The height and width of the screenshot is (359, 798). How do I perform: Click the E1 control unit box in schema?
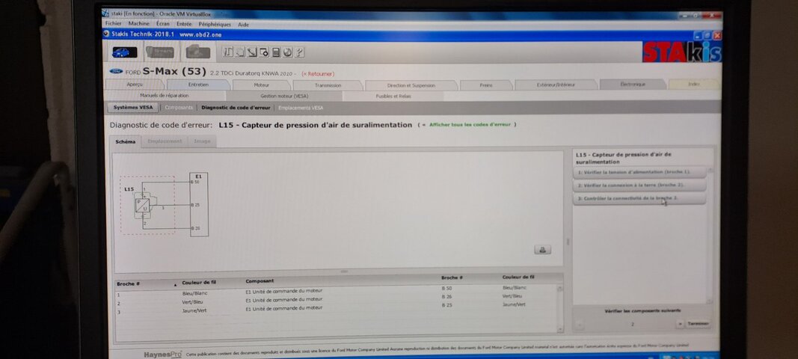tap(198, 205)
